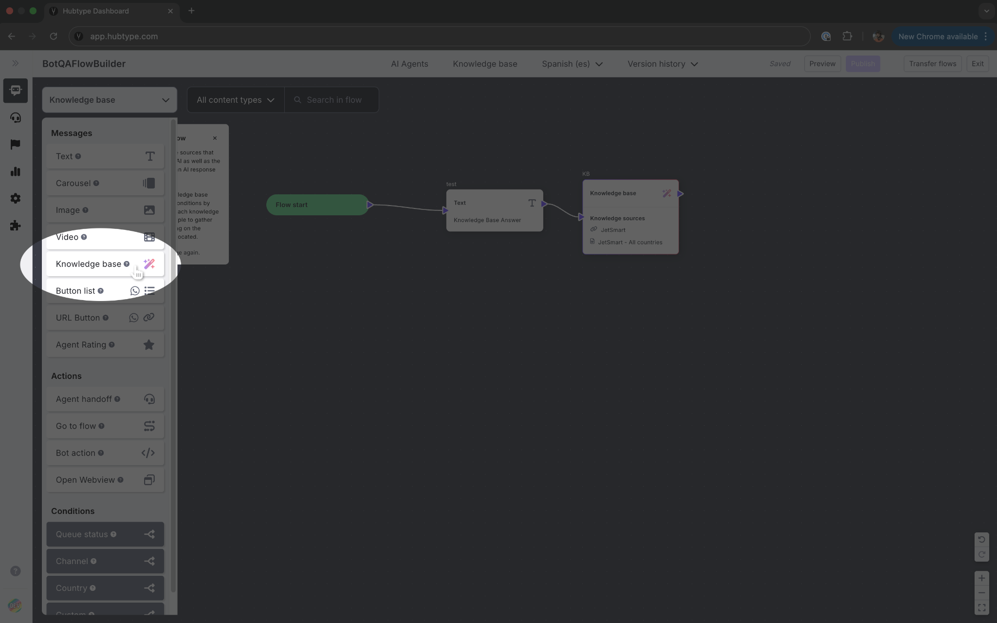Close the help tooltip panel
The width and height of the screenshot is (997, 623).
click(215, 138)
